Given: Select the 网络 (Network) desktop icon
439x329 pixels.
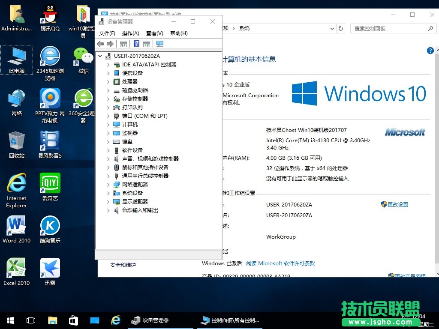Looking at the screenshot, I should (17, 102).
